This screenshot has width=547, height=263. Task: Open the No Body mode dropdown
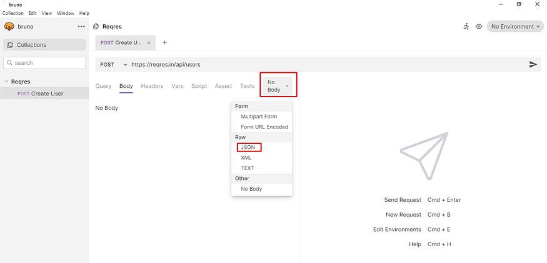coord(278,86)
